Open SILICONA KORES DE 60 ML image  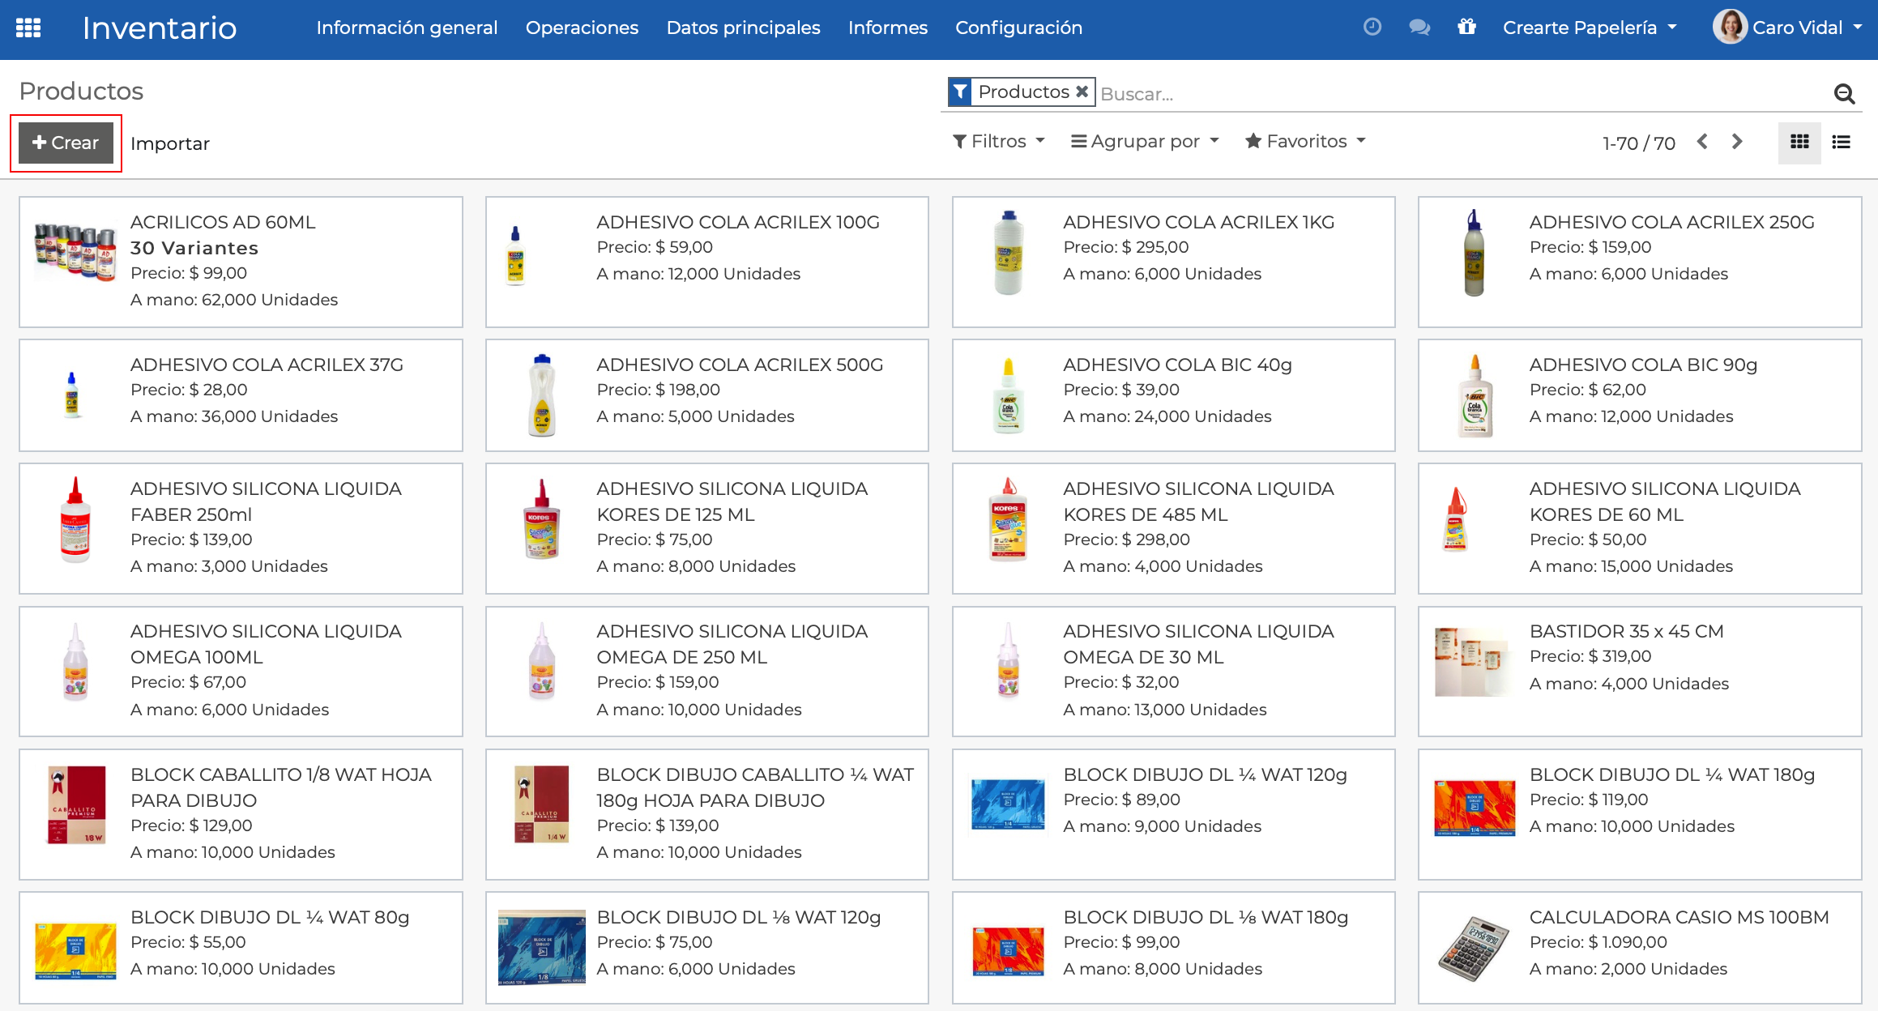1455,519
